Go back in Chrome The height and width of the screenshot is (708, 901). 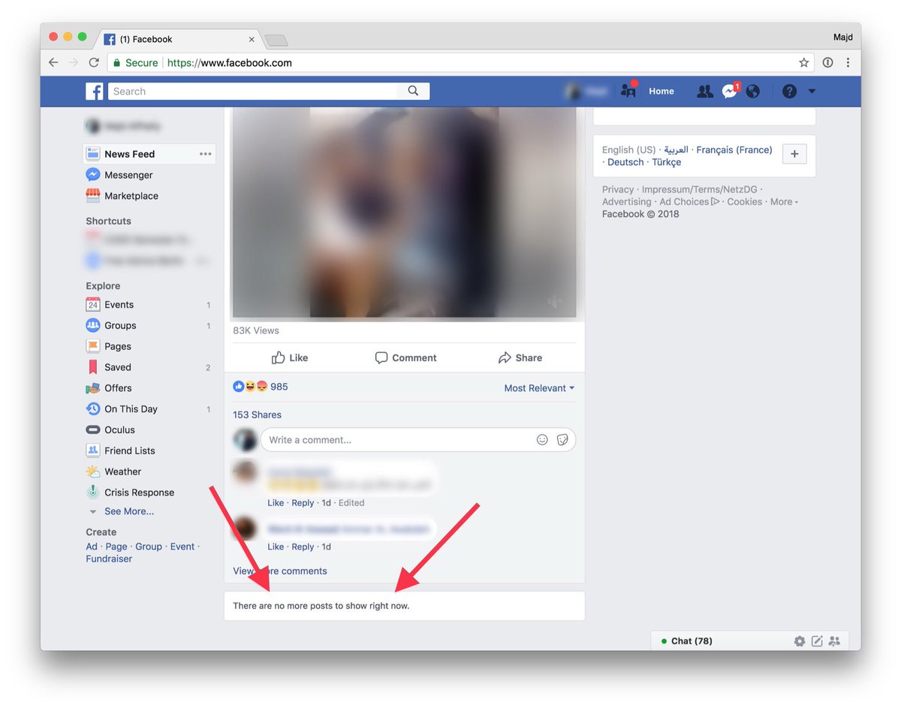tap(53, 62)
